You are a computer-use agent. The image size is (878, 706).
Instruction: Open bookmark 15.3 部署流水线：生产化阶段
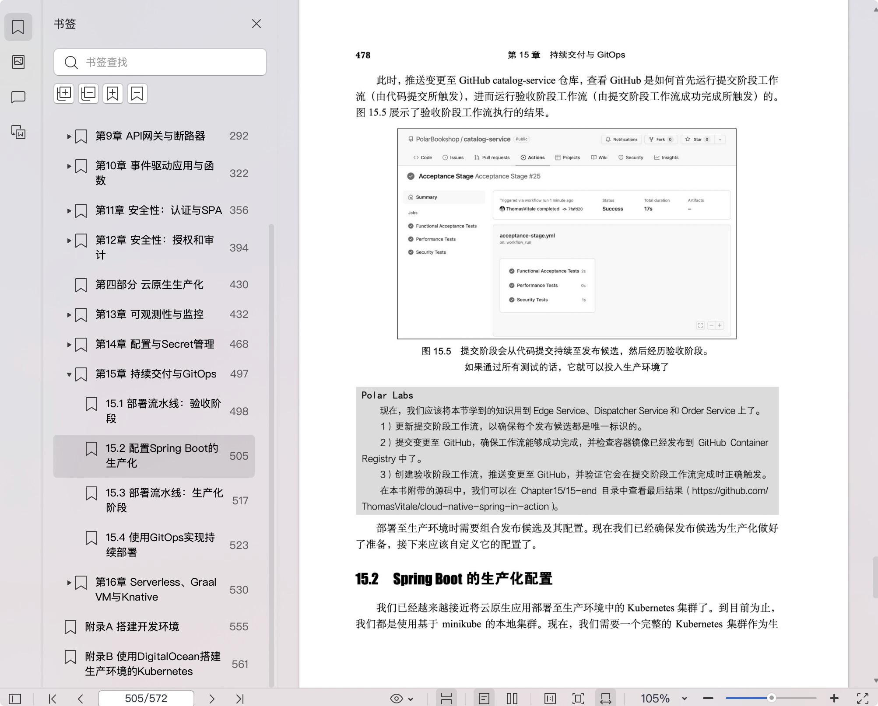154,500
